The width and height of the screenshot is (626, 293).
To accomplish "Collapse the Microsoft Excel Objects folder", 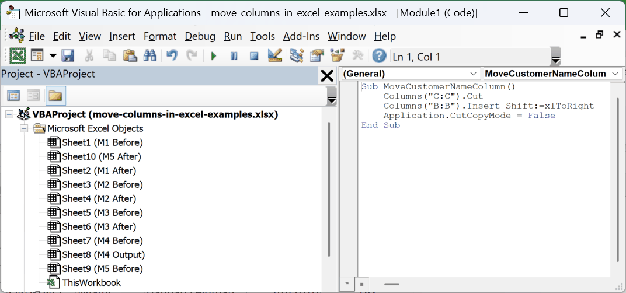I will pyautogui.click(x=25, y=128).
